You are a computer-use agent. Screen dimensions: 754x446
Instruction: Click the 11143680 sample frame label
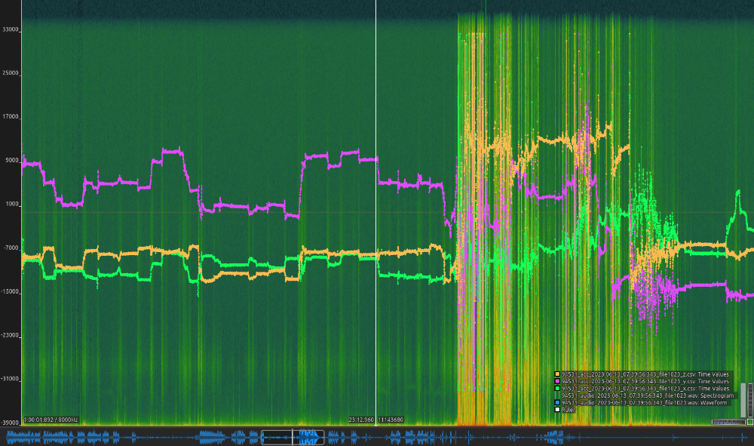[x=391, y=420]
